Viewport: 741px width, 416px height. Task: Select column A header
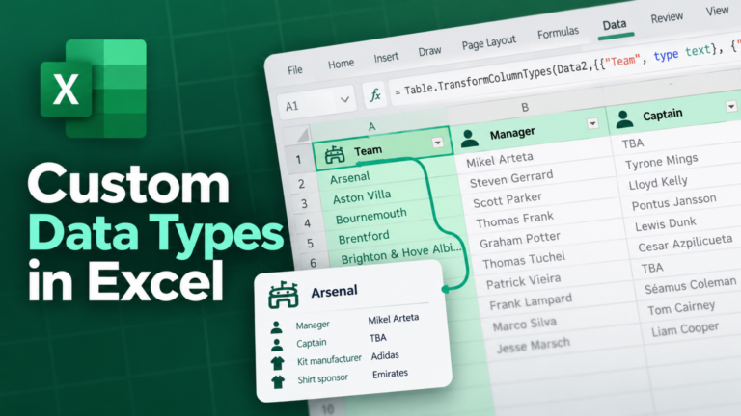(378, 125)
